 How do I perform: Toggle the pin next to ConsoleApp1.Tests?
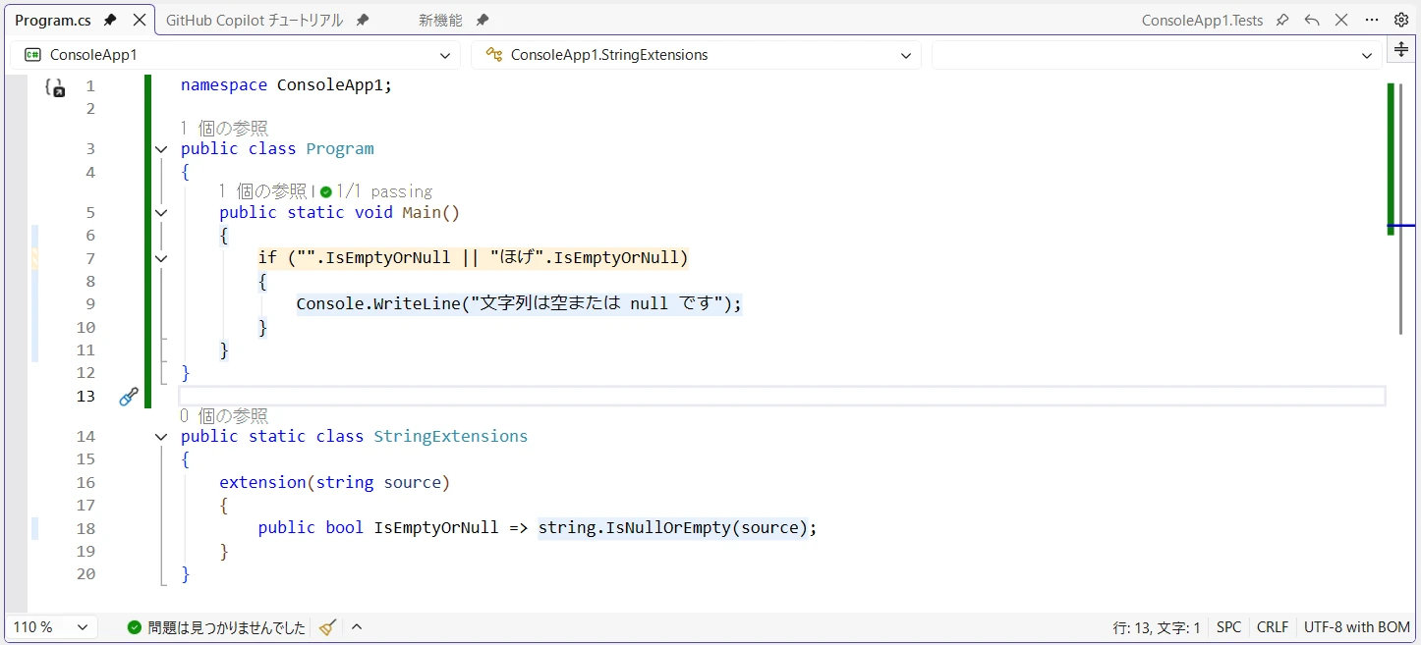(x=1282, y=20)
